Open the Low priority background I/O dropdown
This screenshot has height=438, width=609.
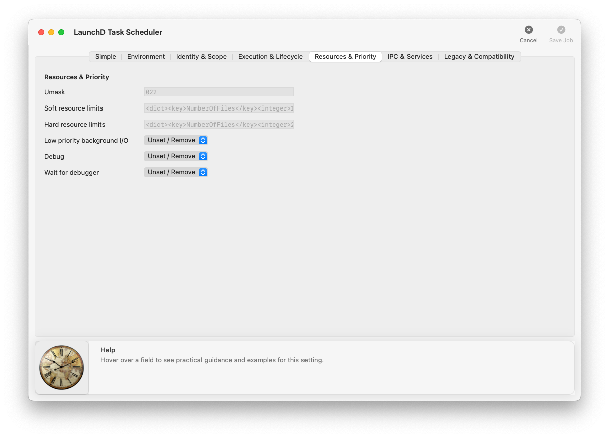175,140
